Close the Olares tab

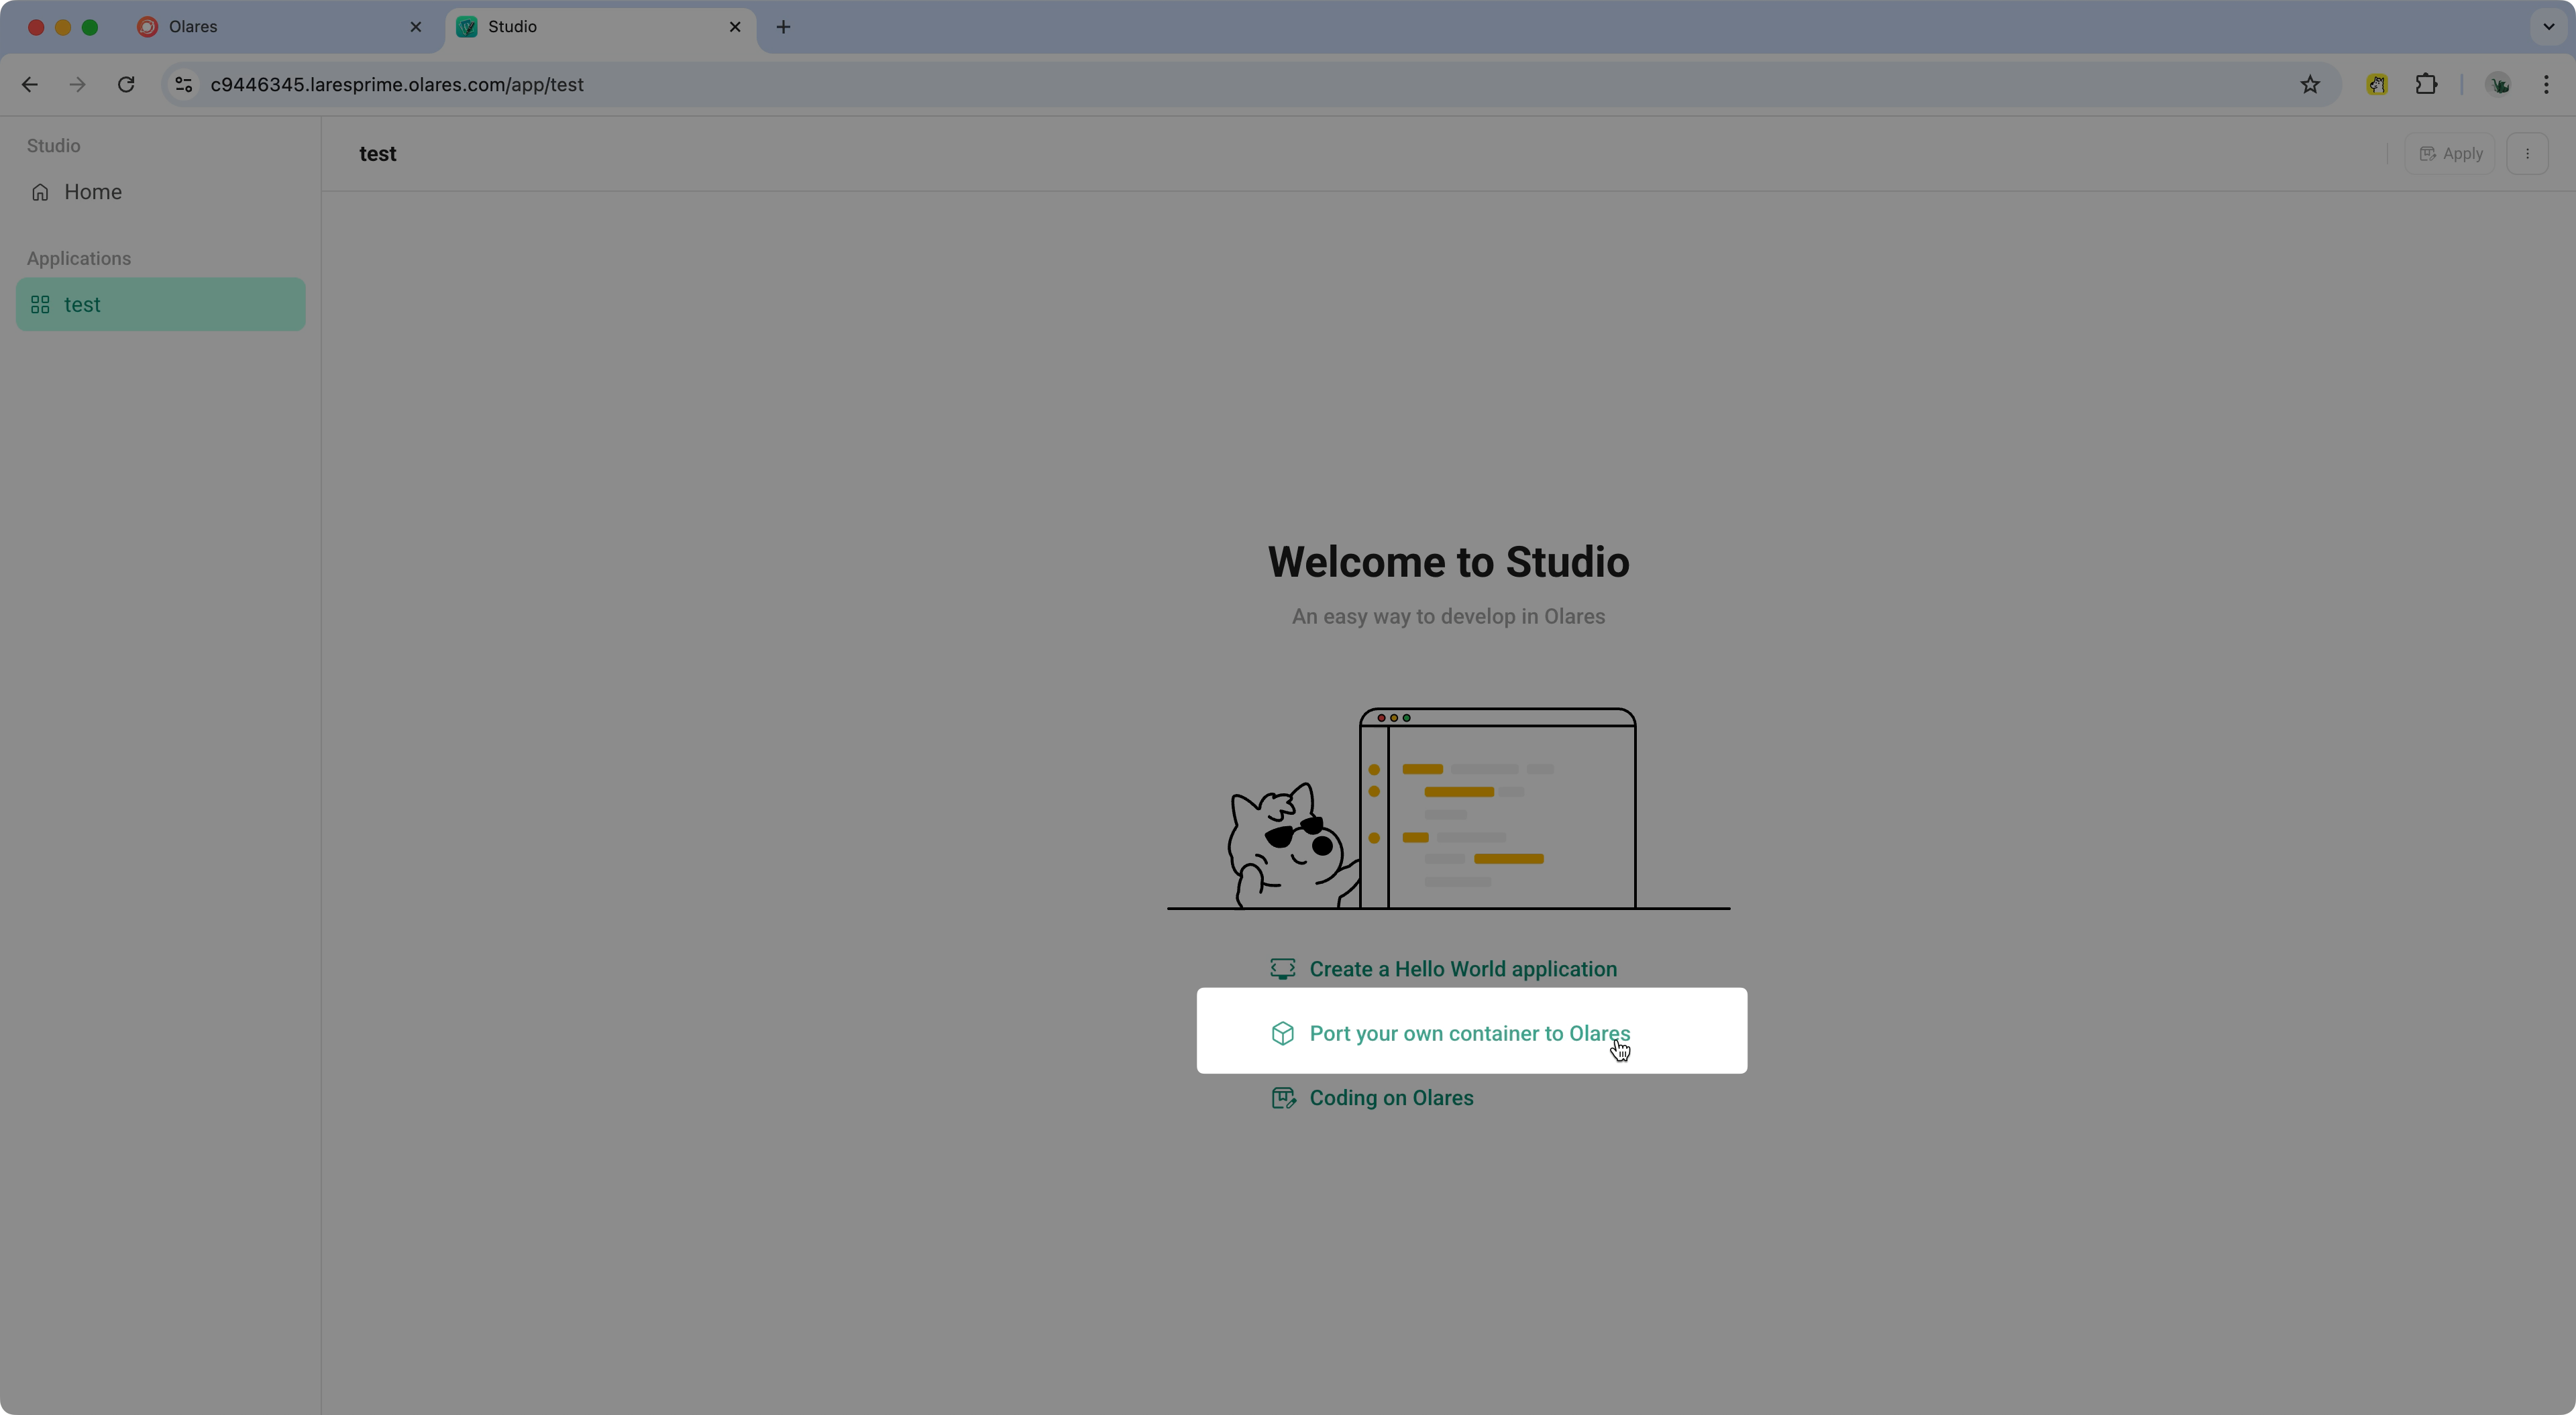tap(416, 27)
